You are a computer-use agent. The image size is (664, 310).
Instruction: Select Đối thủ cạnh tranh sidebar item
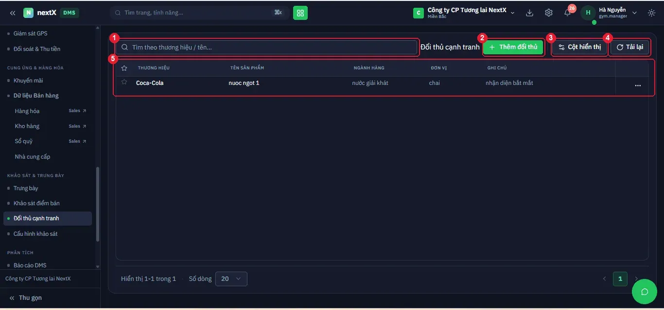48,218
